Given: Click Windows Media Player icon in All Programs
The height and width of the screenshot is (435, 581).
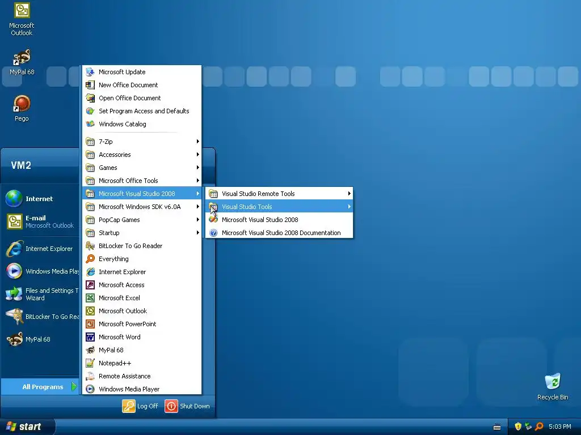Looking at the screenshot, I should [x=90, y=389].
